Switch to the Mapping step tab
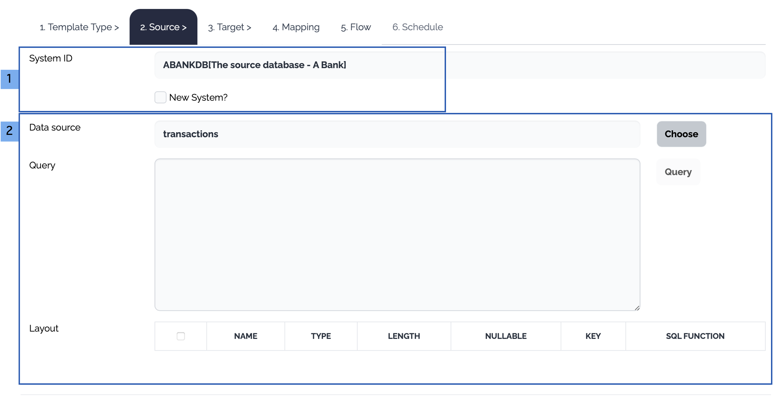Screen dimensions: 773x396 (296, 27)
